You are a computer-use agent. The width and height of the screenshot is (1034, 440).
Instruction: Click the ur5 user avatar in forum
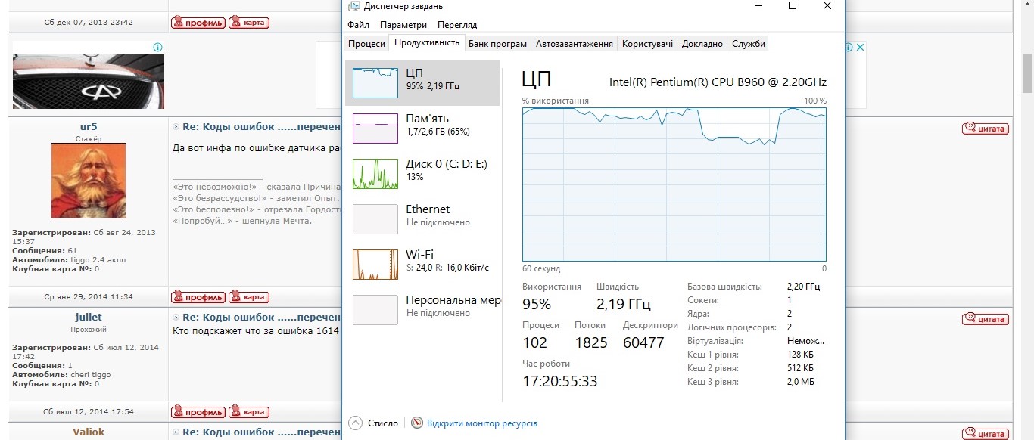89,181
